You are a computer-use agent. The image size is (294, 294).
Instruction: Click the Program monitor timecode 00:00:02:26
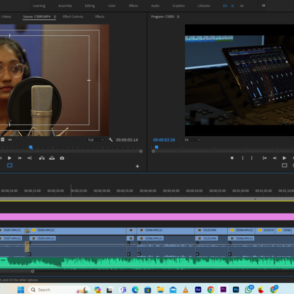pos(164,140)
